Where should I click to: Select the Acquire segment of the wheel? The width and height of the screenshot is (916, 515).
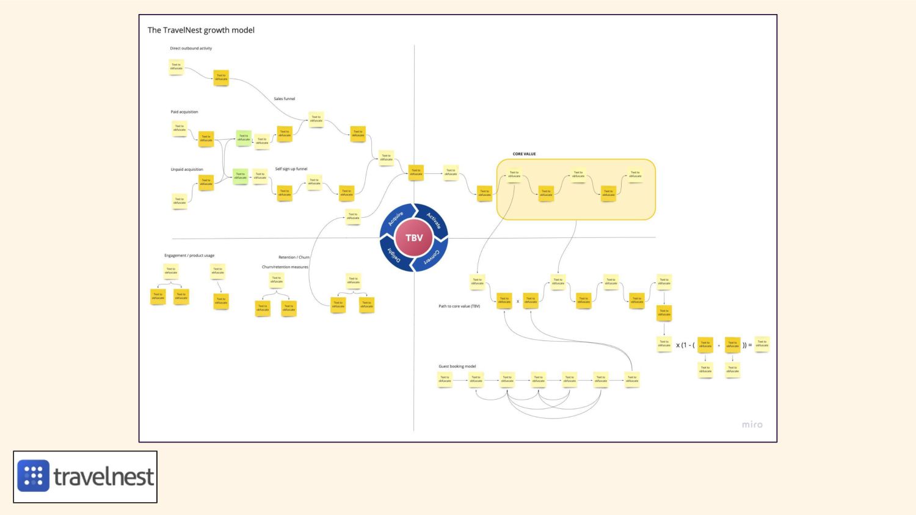point(396,220)
